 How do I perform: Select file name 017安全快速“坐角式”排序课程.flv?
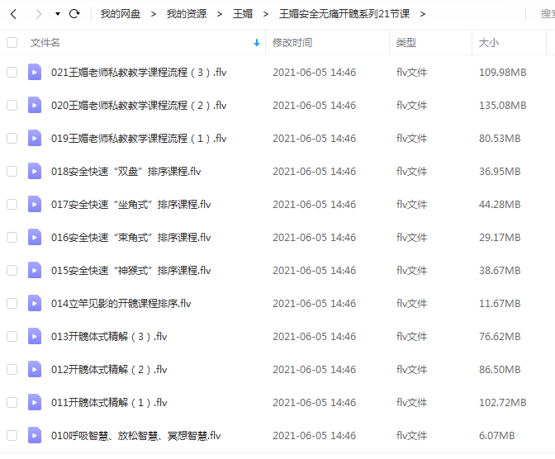coord(131,204)
